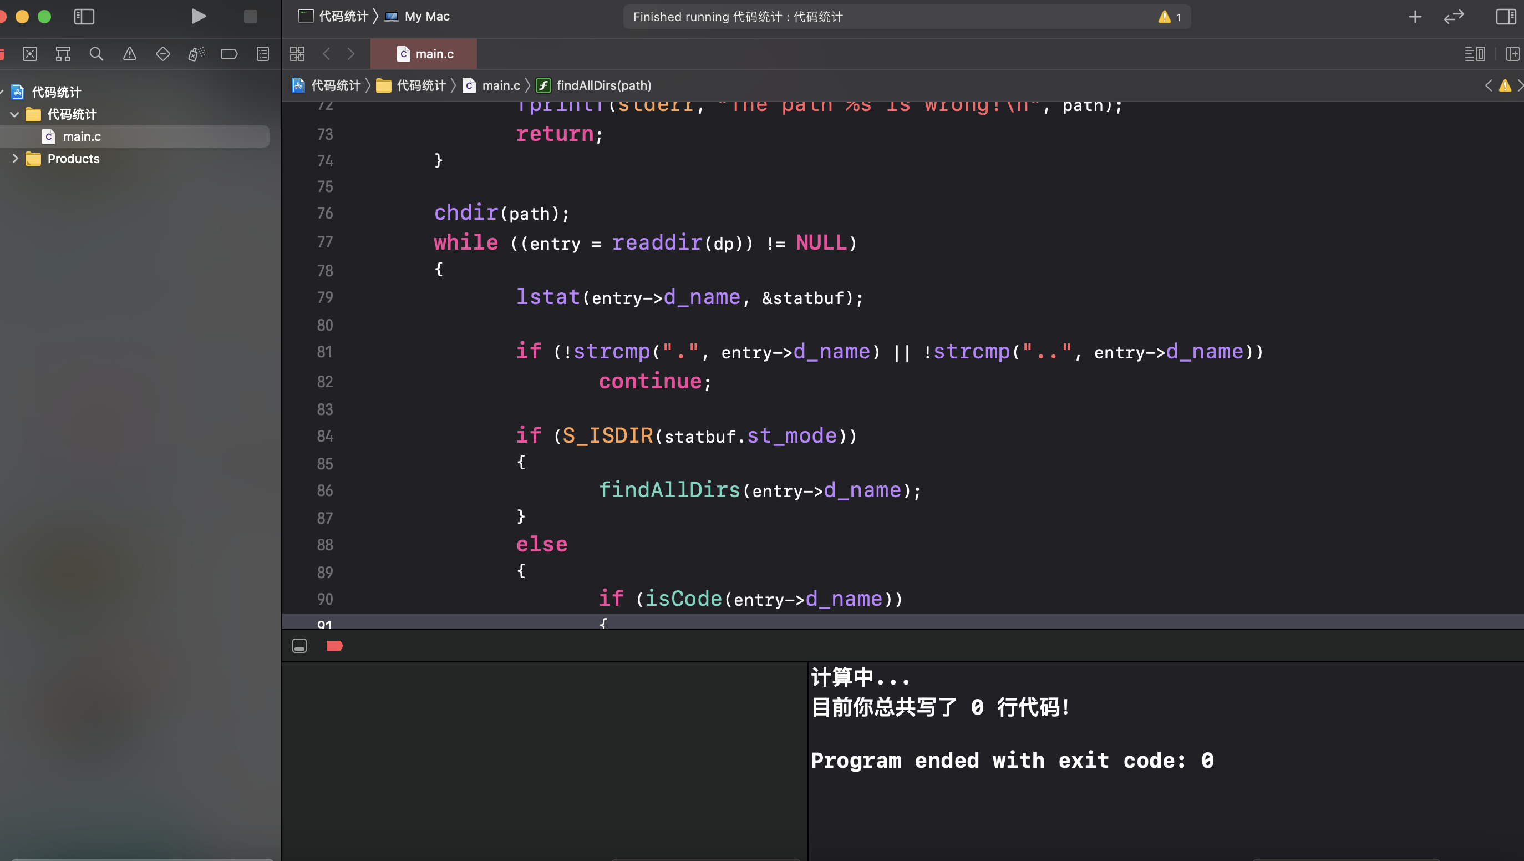The image size is (1524, 861).
Task: Click the lstat call on line 79
Action: pyautogui.click(x=548, y=297)
